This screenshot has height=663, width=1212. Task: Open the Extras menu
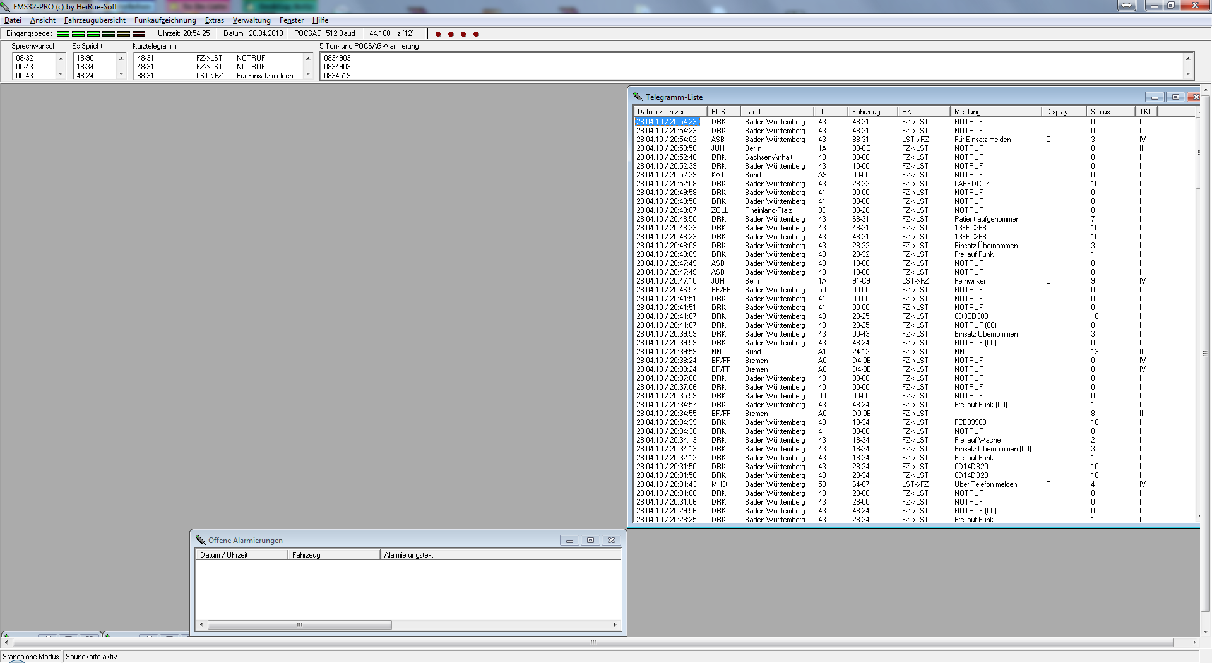(x=214, y=20)
